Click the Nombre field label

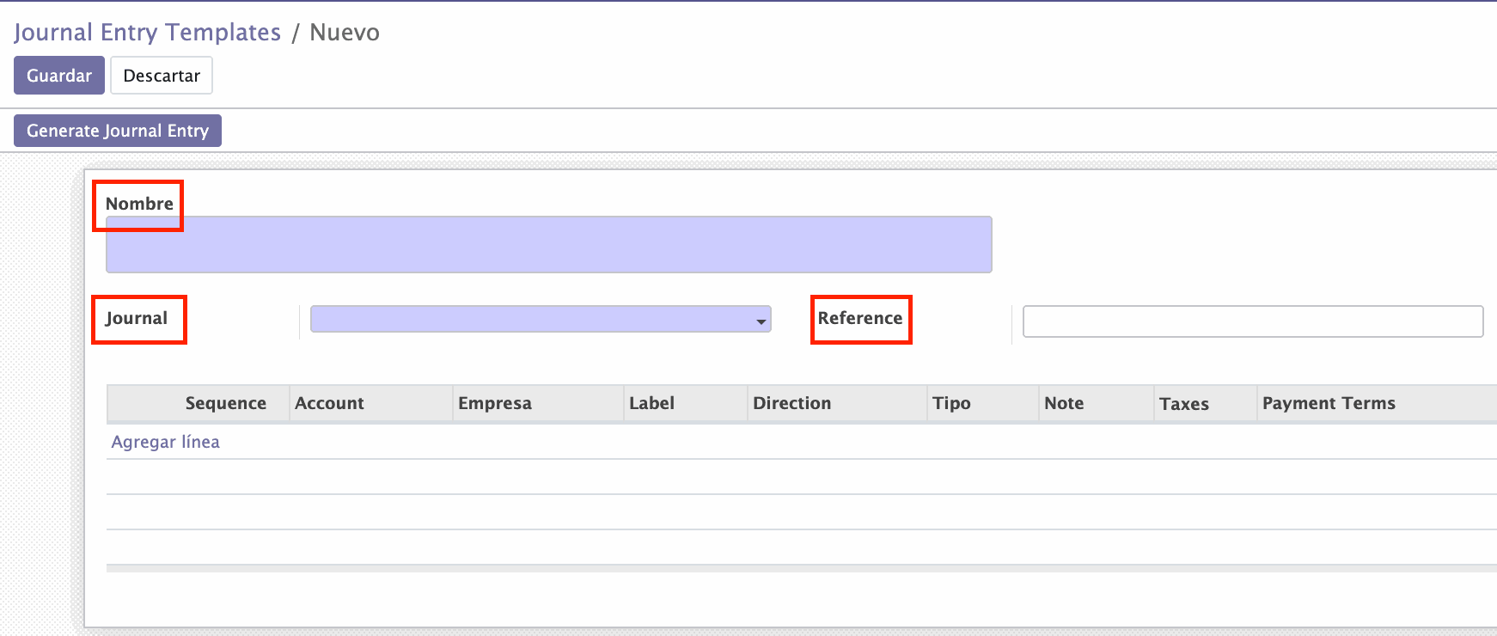pyautogui.click(x=139, y=204)
